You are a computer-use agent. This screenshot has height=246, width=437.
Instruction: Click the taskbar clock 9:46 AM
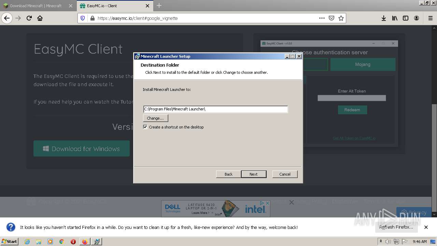420,242
